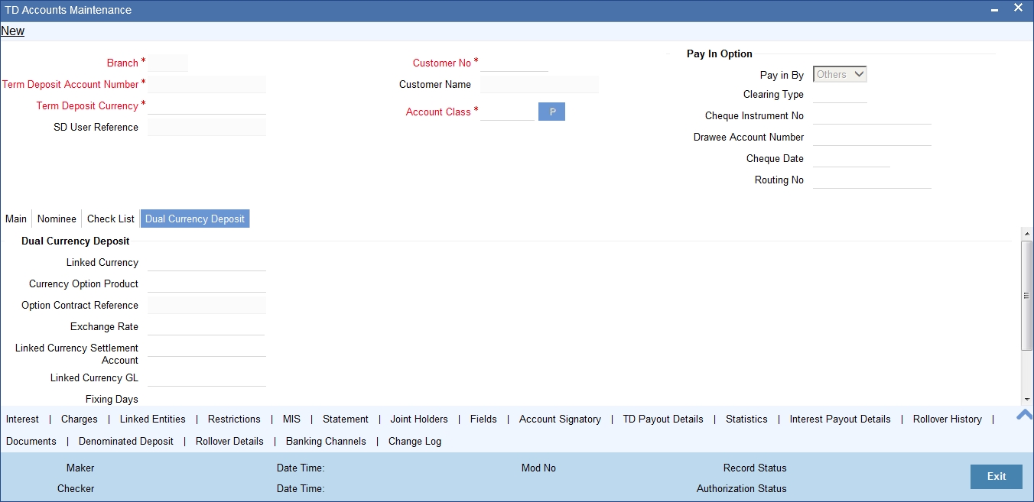Click the Linked Currency Settlement Account field
The image size is (1034, 502).
(206, 348)
